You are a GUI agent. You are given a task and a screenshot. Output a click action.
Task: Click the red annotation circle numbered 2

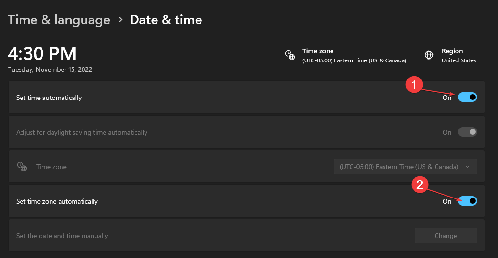coord(420,185)
